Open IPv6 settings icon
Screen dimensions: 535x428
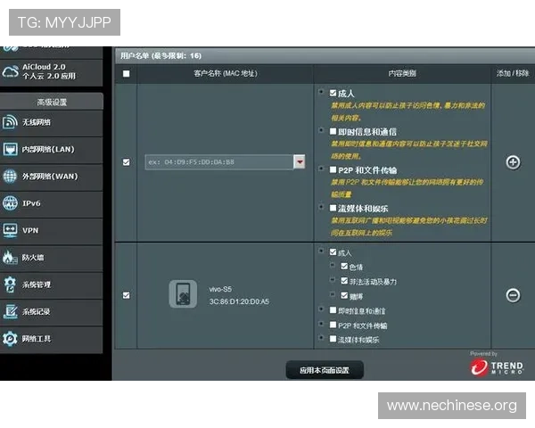[12, 203]
